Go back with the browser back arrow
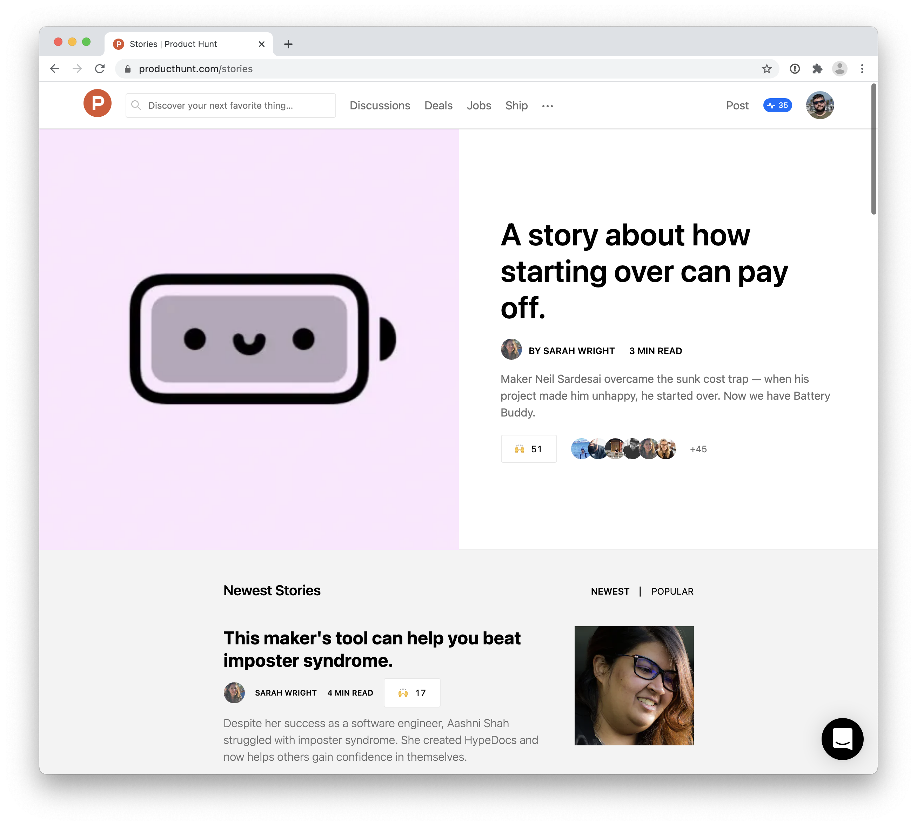The width and height of the screenshot is (917, 826). pos(54,68)
